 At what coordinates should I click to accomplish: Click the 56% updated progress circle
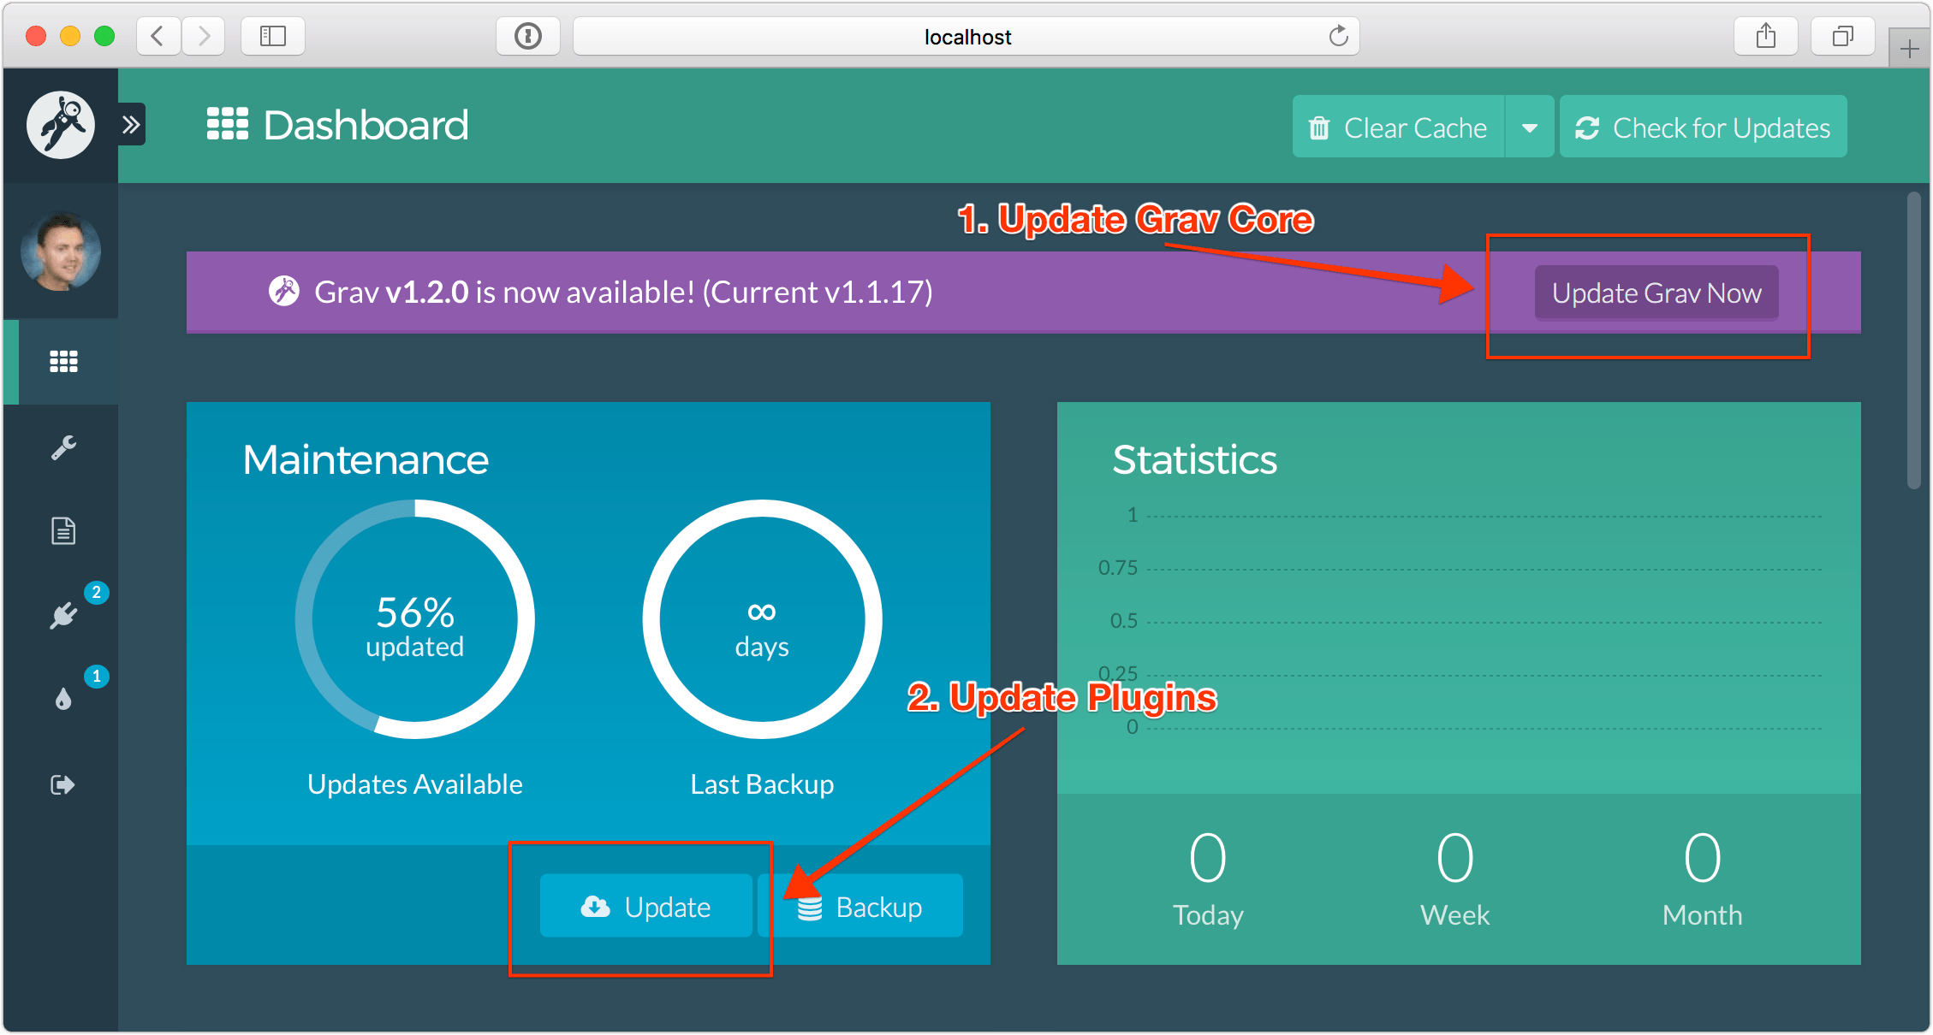pos(415,619)
